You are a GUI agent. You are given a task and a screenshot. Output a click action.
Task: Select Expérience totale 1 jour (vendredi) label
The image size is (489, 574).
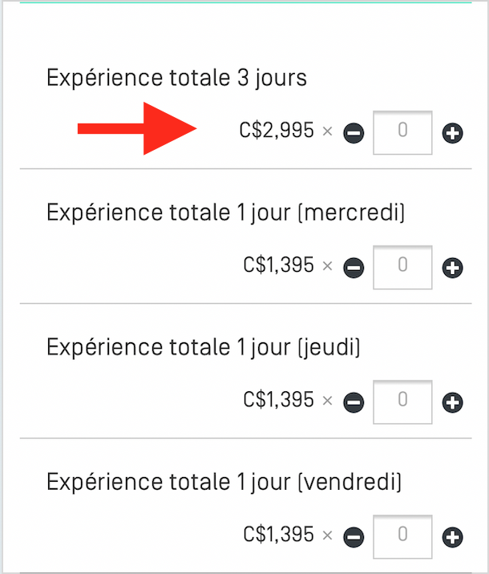[224, 482]
